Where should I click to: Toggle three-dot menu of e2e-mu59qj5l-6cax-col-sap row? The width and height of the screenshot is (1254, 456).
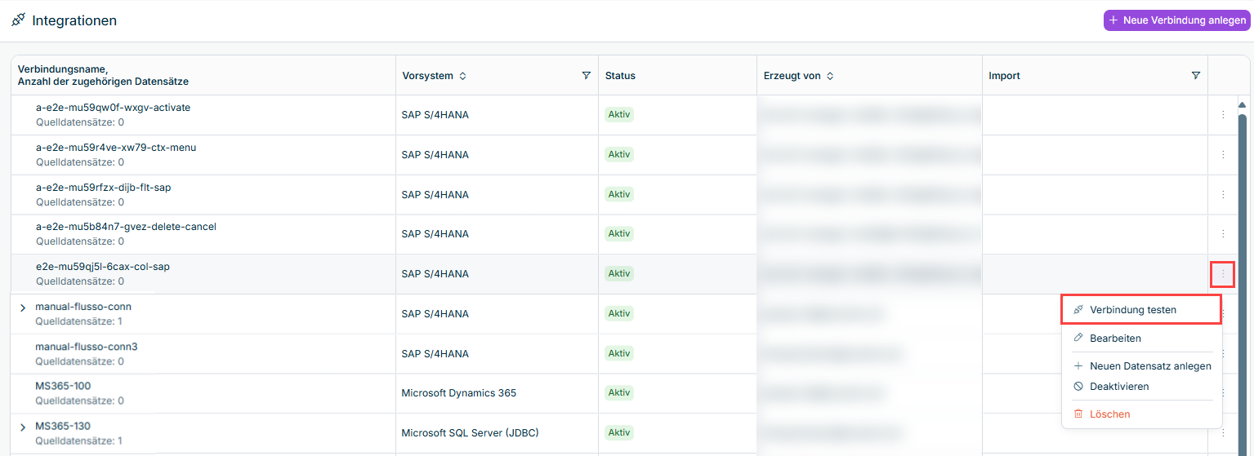click(x=1223, y=274)
